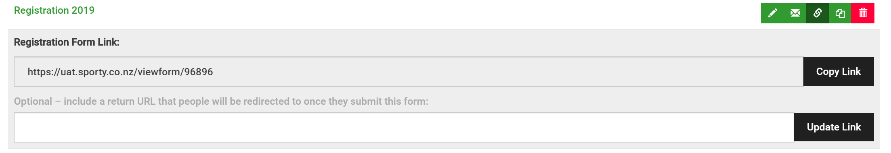Duplicate the form with the copy-pages icon

click(840, 13)
